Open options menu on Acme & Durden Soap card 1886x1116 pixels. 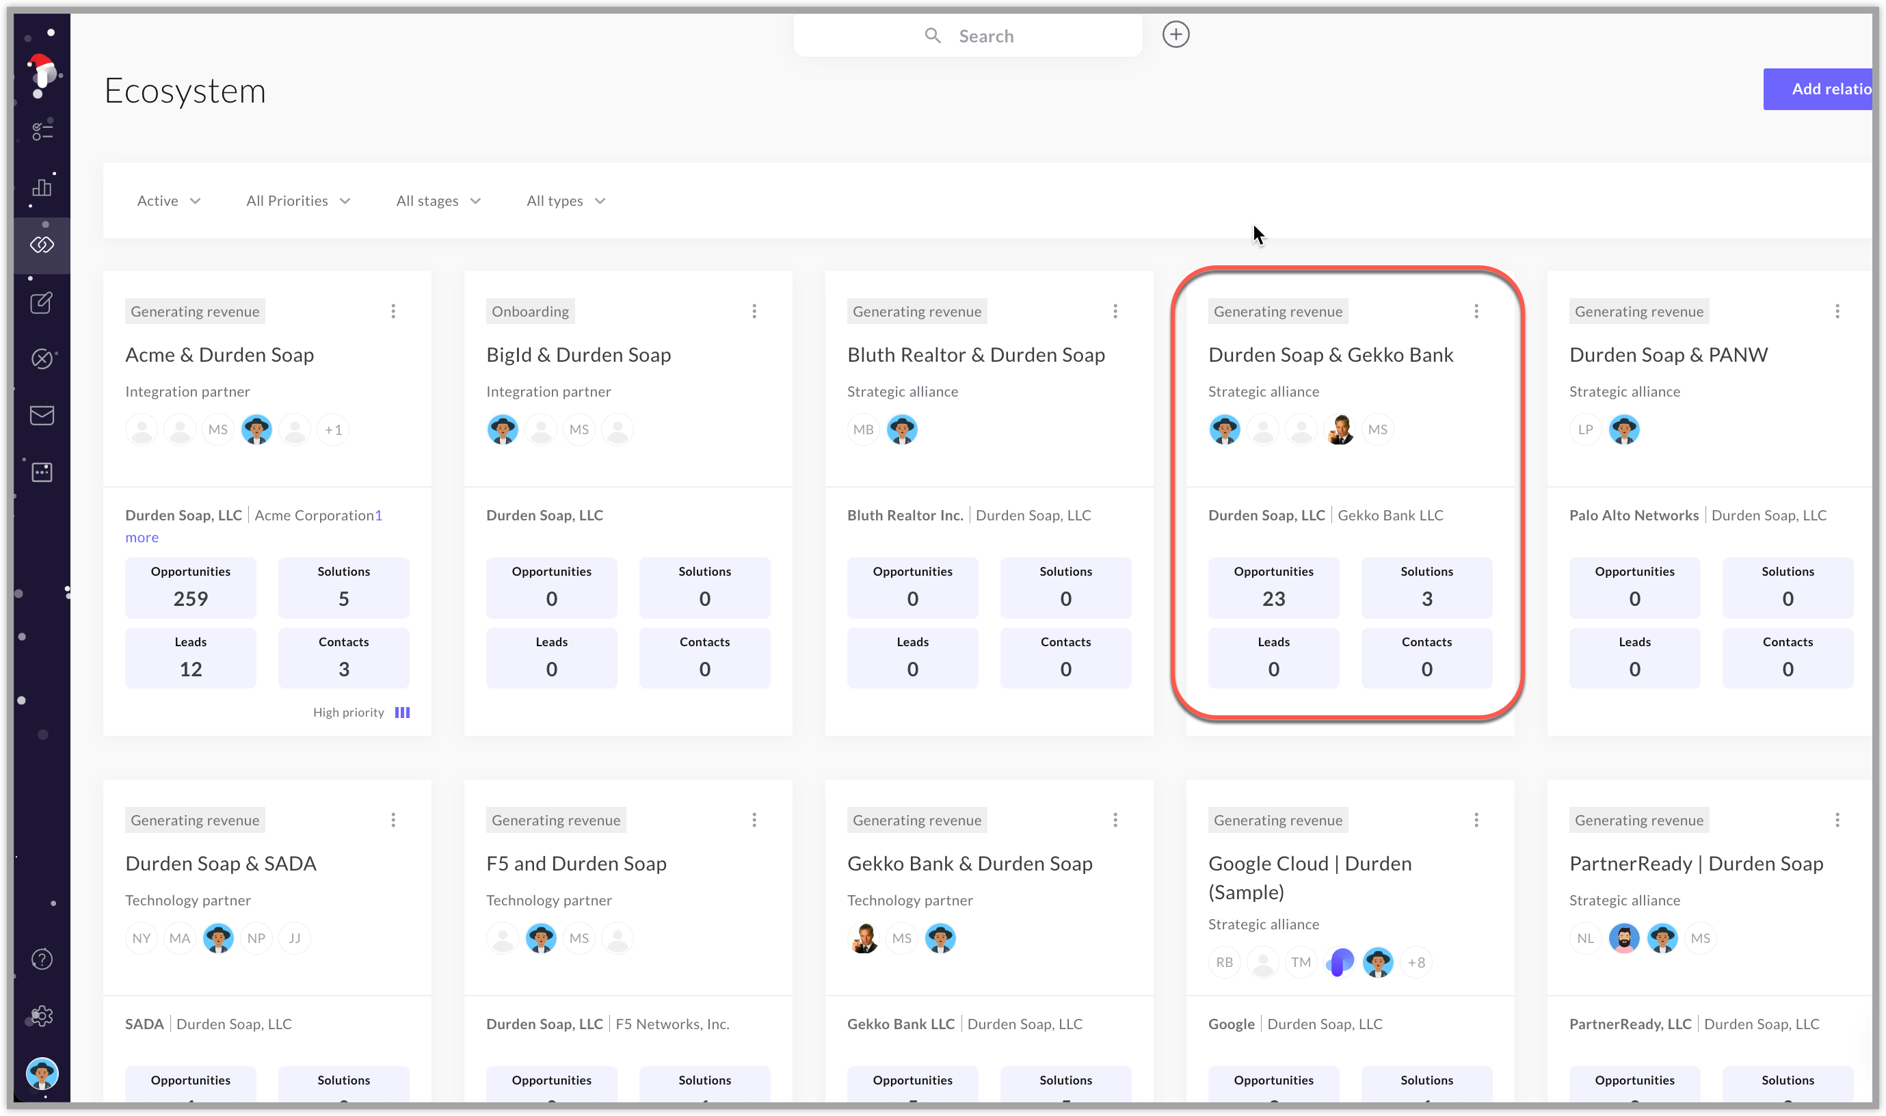coord(393,310)
